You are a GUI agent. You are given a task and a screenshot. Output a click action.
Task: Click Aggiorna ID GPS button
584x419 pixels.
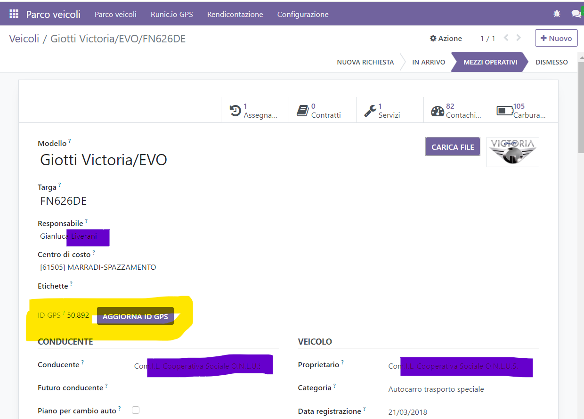[135, 316]
